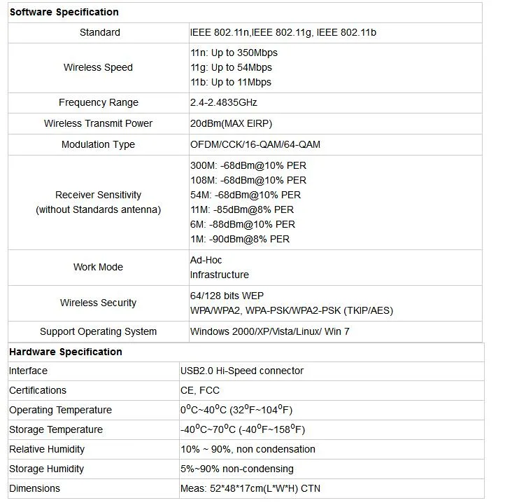Click the Dimensions value Meas: 52*48*17cm

(x=250, y=488)
